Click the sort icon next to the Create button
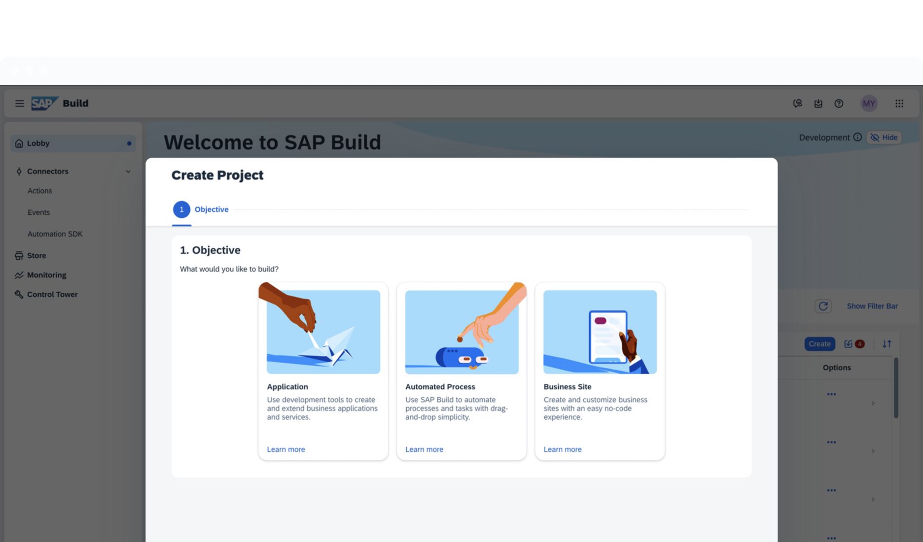Image resolution: width=923 pixels, height=542 pixels. point(886,344)
